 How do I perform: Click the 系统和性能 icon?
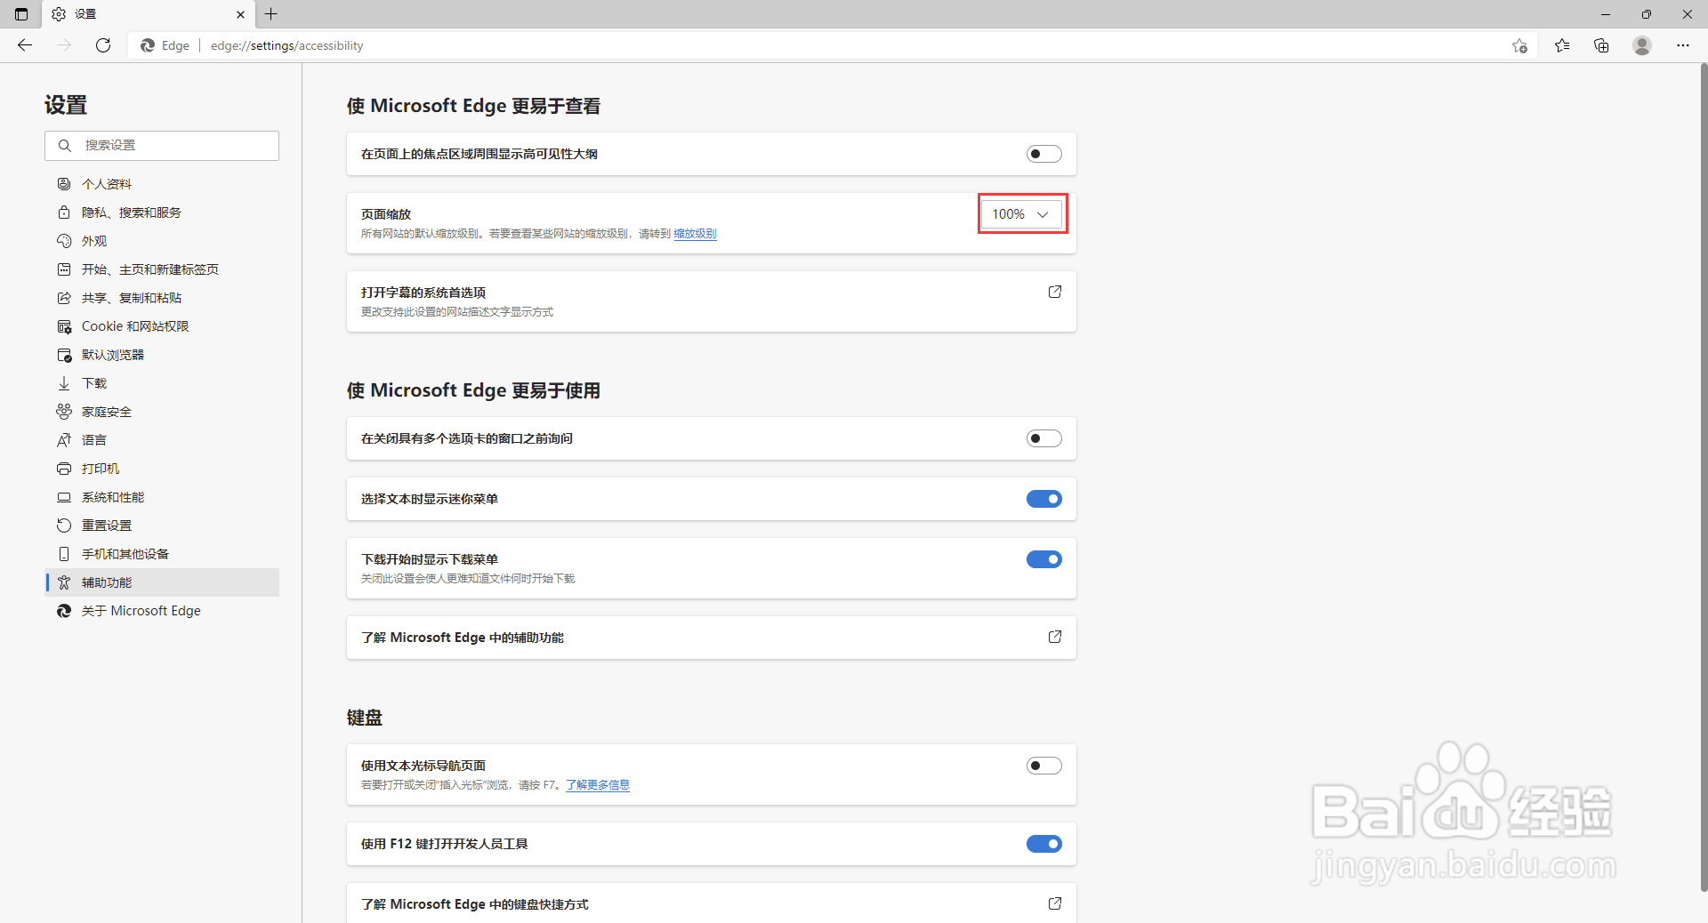(64, 497)
